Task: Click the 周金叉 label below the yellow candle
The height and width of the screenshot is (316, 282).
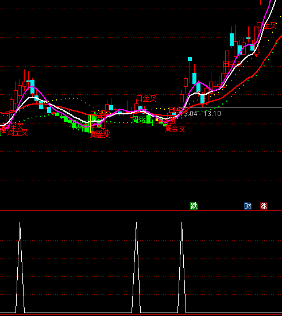Action: (x=100, y=134)
